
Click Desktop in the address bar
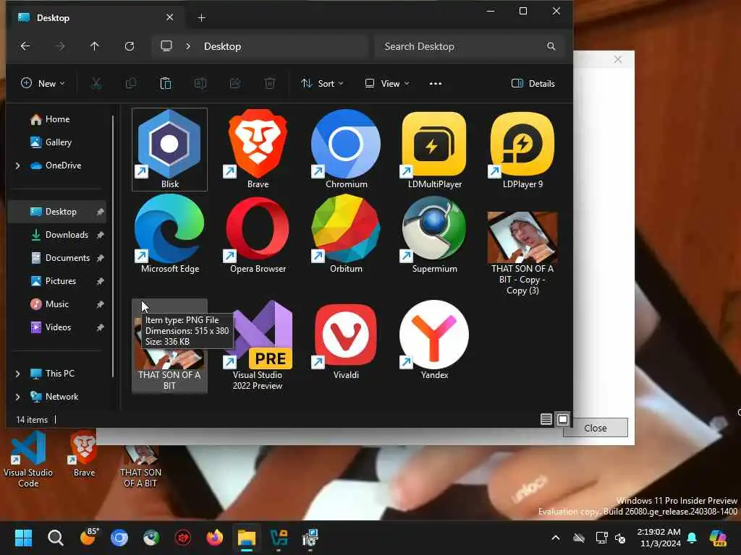point(223,46)
